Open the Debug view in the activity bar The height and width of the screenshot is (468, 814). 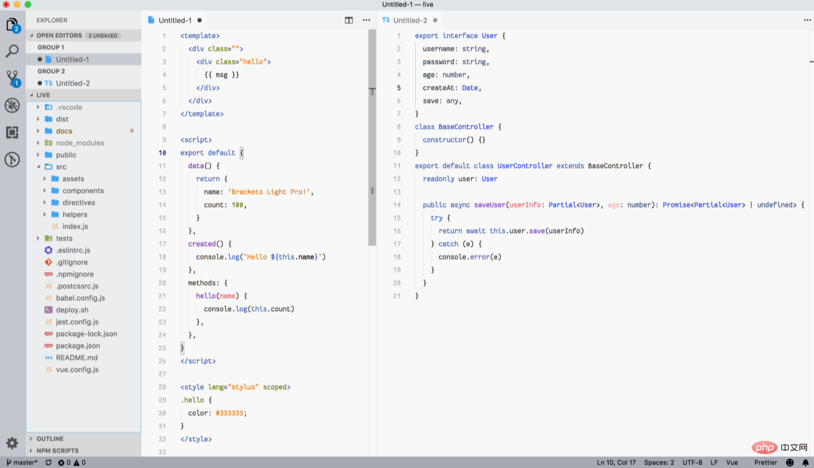click(x=12, y=105)
